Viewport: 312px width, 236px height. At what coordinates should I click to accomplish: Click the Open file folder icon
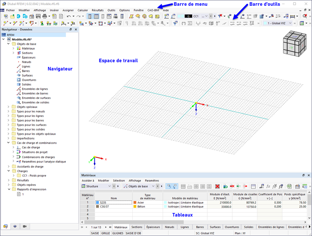click(12, 16)
